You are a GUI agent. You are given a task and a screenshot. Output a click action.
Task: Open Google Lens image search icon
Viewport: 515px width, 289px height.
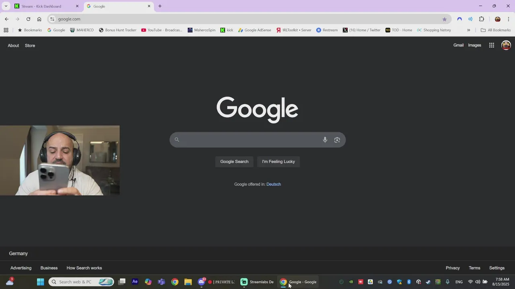pos(337,140)
